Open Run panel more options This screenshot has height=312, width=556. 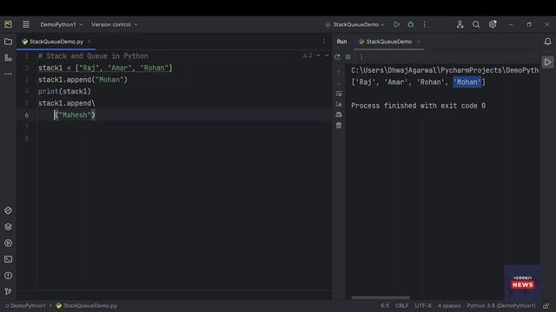point(361,56)
